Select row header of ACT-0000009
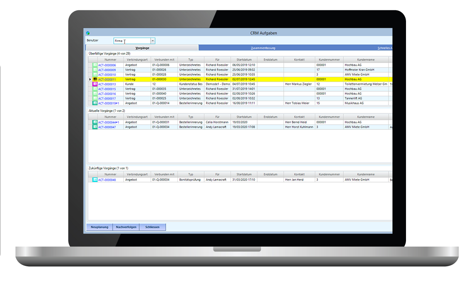 pyautogui.click(x=90, y=70)
